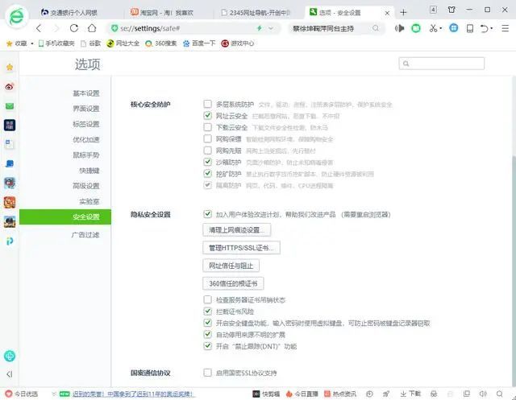
Task: Tick the 网购先赔 checkbox
Action: [207, 151]
